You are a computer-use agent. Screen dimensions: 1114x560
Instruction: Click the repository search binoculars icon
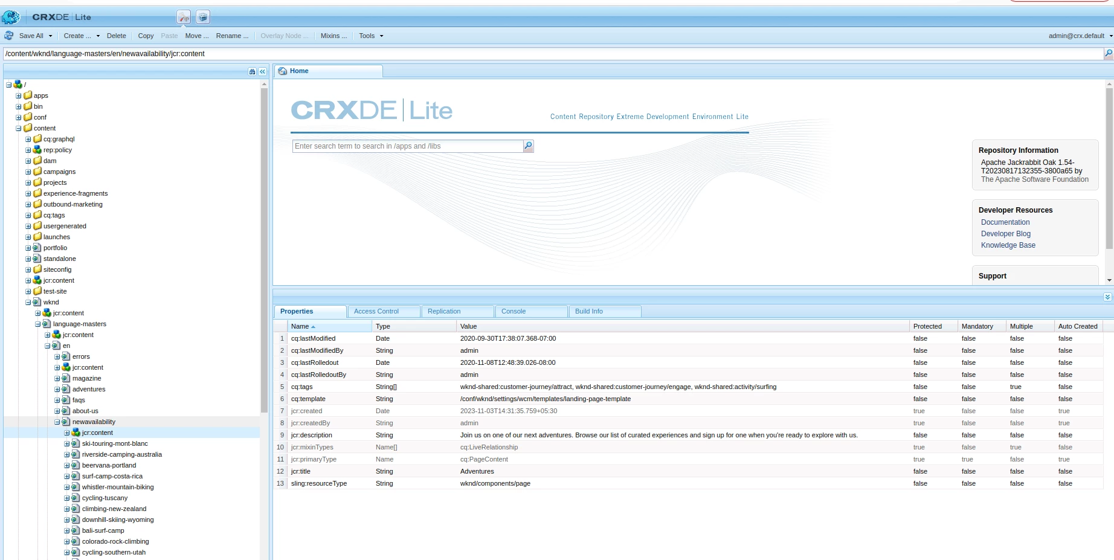coord(252,71)
